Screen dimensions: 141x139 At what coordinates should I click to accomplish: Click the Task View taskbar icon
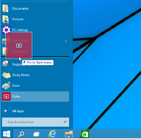36,134
